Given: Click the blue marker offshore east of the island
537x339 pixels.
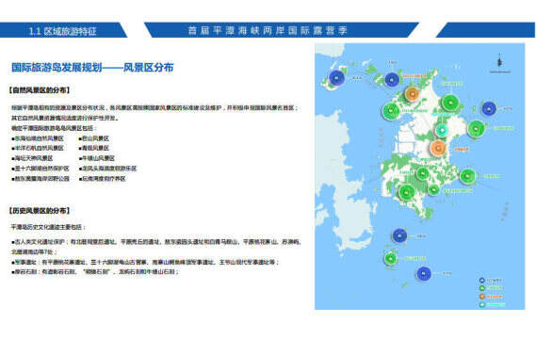Looking at the screenshot, I should pos(489,109).
